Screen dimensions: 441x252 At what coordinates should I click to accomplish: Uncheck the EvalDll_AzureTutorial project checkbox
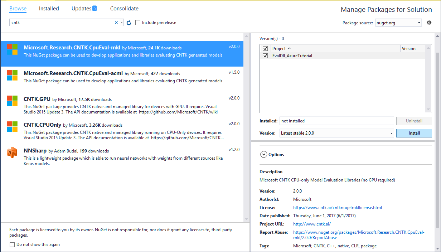click(265, 55)
